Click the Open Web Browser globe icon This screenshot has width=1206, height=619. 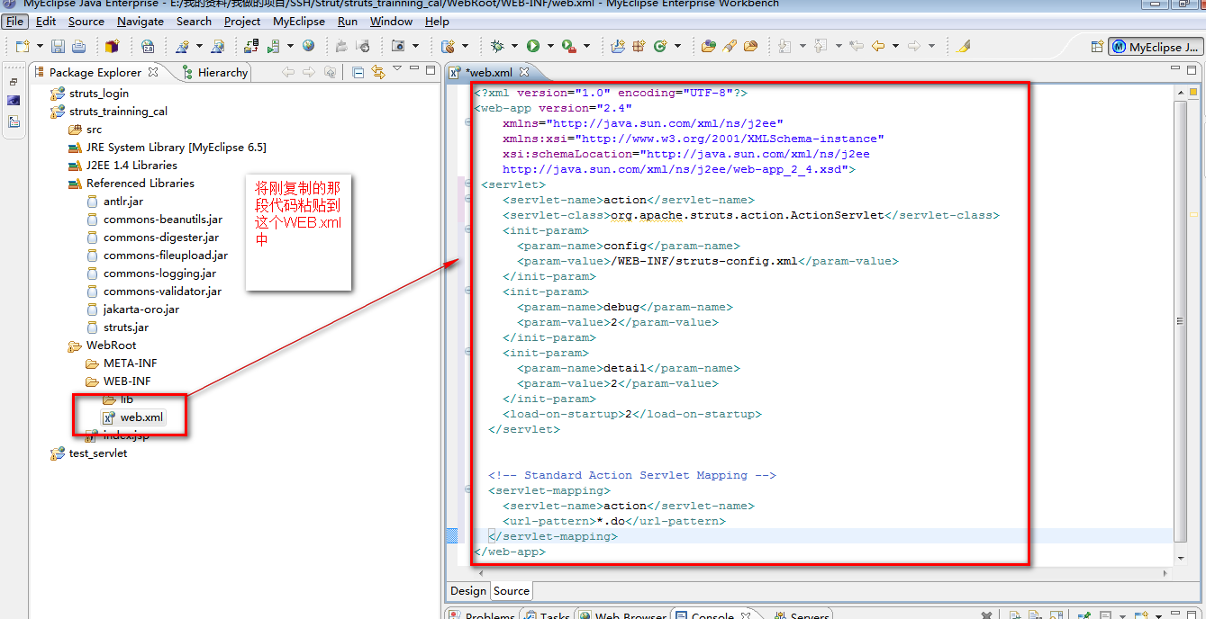tap(309, 46)
